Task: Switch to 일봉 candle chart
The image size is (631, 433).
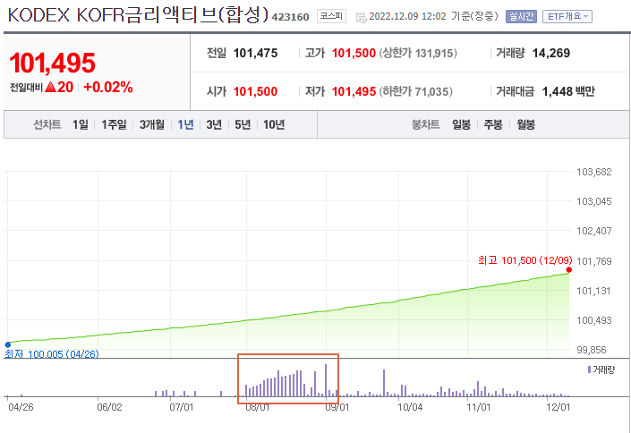Action: point(461,124)
